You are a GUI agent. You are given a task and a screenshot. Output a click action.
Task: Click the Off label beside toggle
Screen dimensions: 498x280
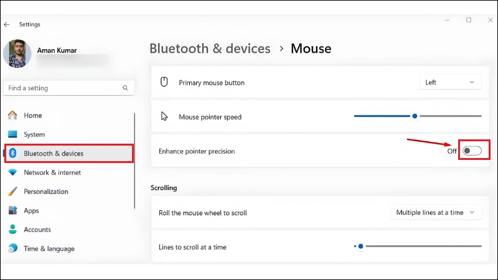tap(452, 151)
